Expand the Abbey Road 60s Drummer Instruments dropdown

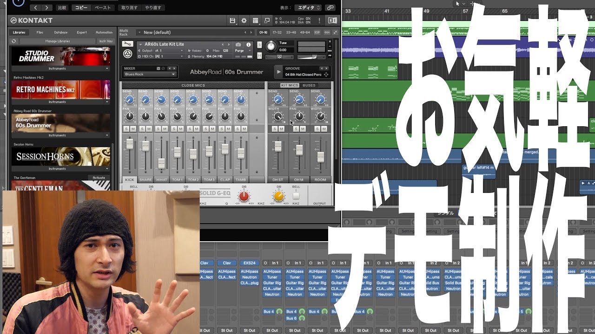tap(60, 135)
